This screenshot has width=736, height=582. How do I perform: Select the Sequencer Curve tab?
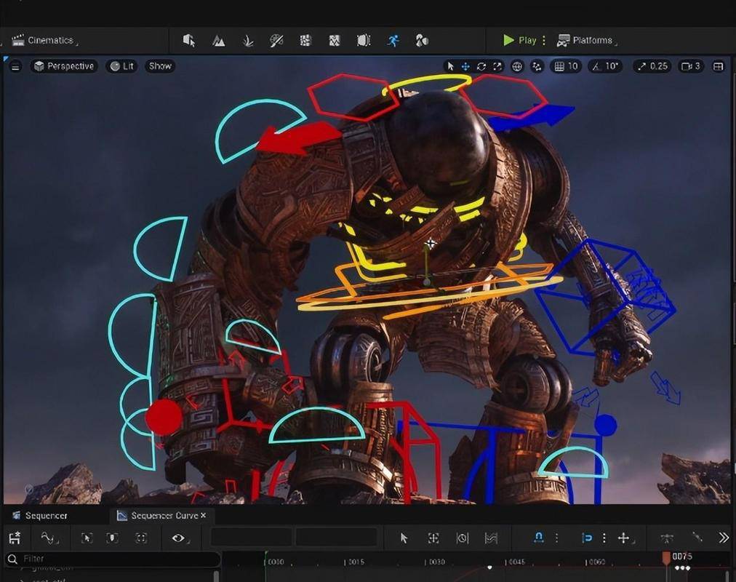tap(164, 516)
